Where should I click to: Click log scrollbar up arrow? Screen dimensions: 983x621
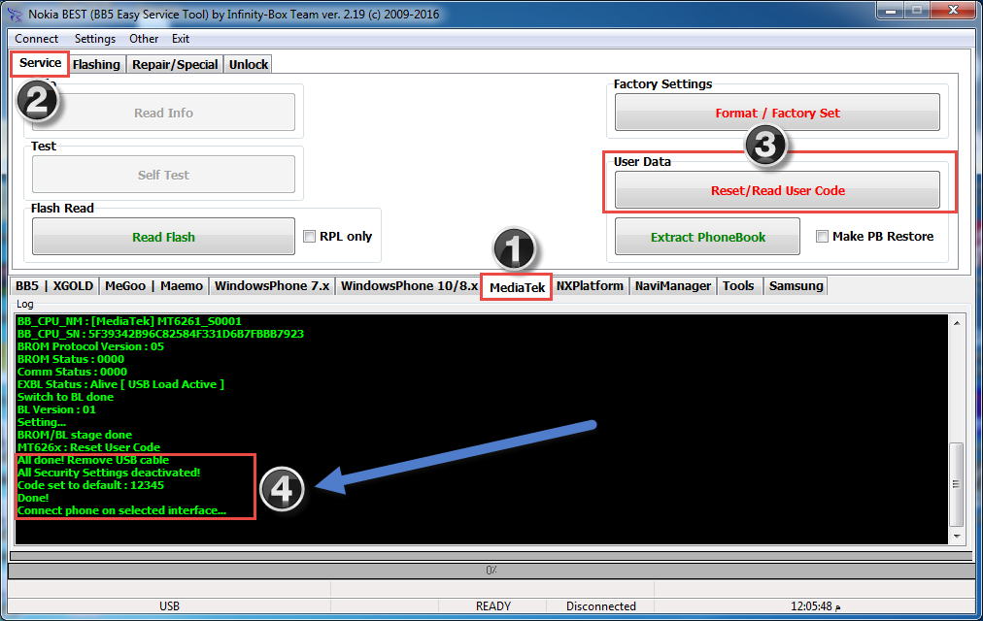[957, 323]
